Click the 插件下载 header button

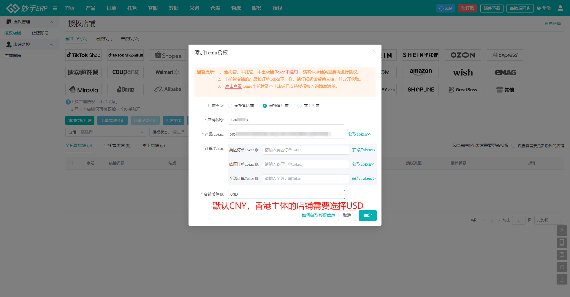click(x=492, y=8)
